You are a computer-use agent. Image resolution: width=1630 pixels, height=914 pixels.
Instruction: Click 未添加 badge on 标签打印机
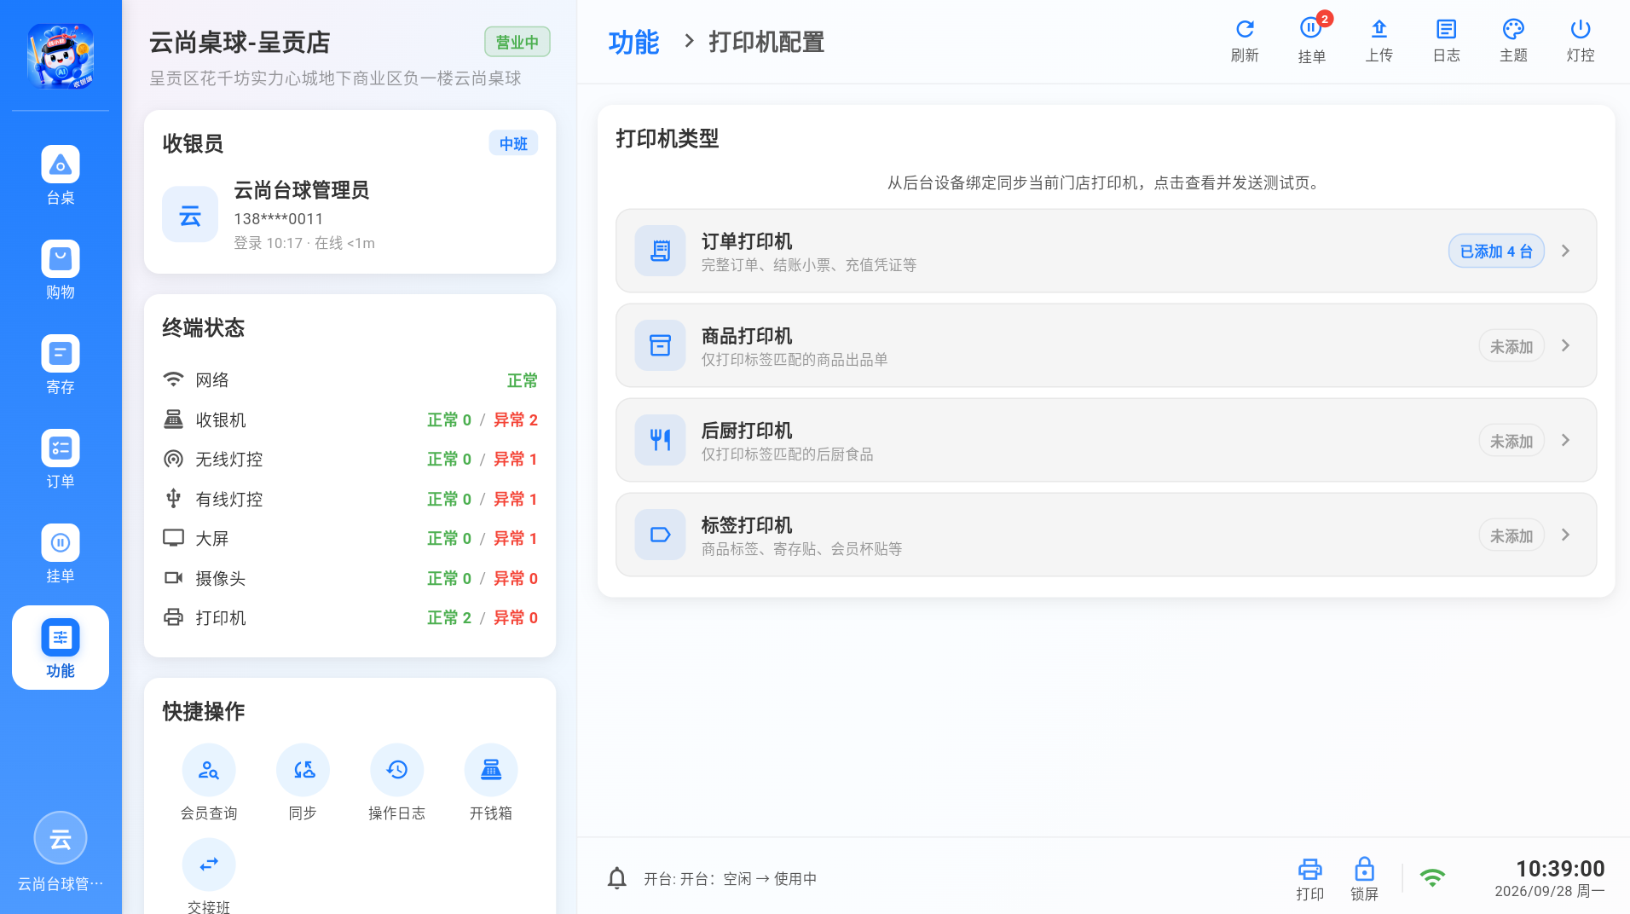tap(1512, 535)
